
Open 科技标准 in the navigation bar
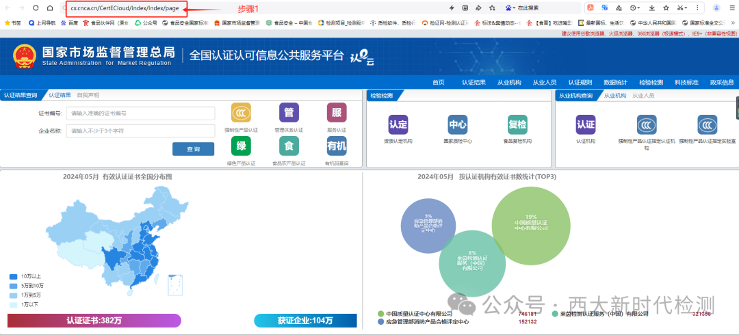(686, 83)
